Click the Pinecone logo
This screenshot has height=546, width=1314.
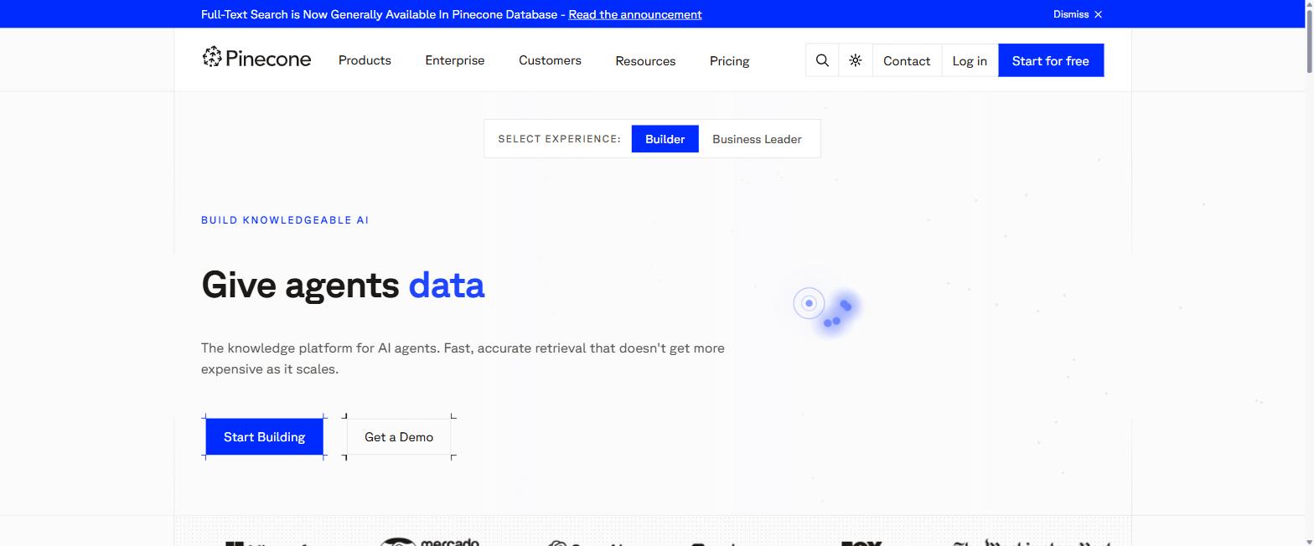[x=256, y=59]
